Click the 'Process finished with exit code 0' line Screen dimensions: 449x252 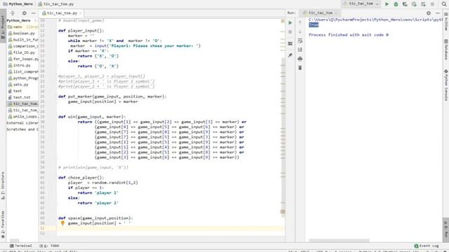click(x=349, y=35)
